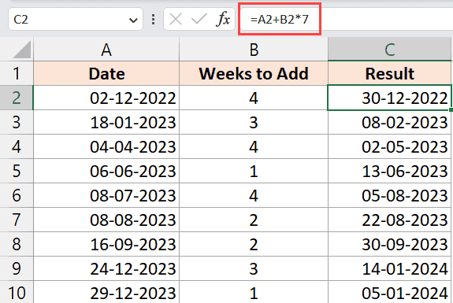This screenshot has height=303, width=453.
Task: Select cell with date 06-06-2023
Action: [x=106, y=171]
